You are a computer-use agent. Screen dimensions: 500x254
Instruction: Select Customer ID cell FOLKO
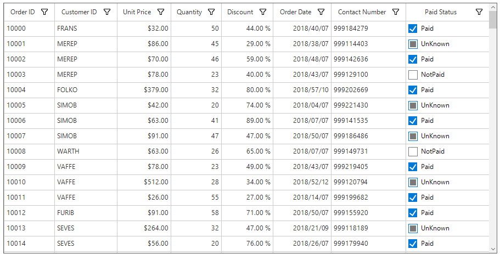[86, 90]
